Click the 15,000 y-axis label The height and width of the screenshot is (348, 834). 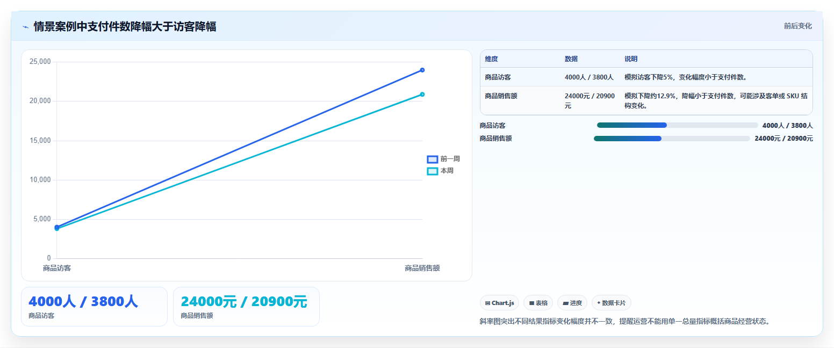40,141
